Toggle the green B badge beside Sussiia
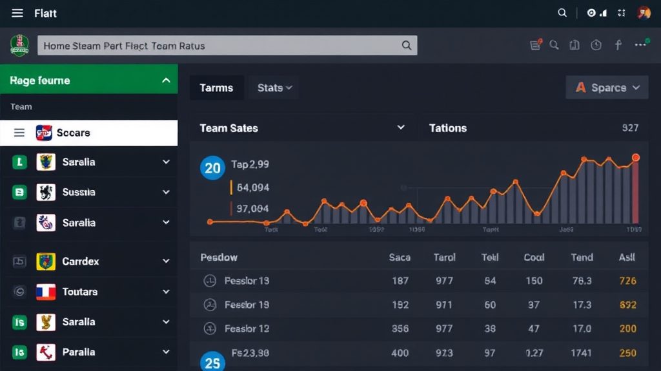Screen dimensions: 661x371 [19, 192]
